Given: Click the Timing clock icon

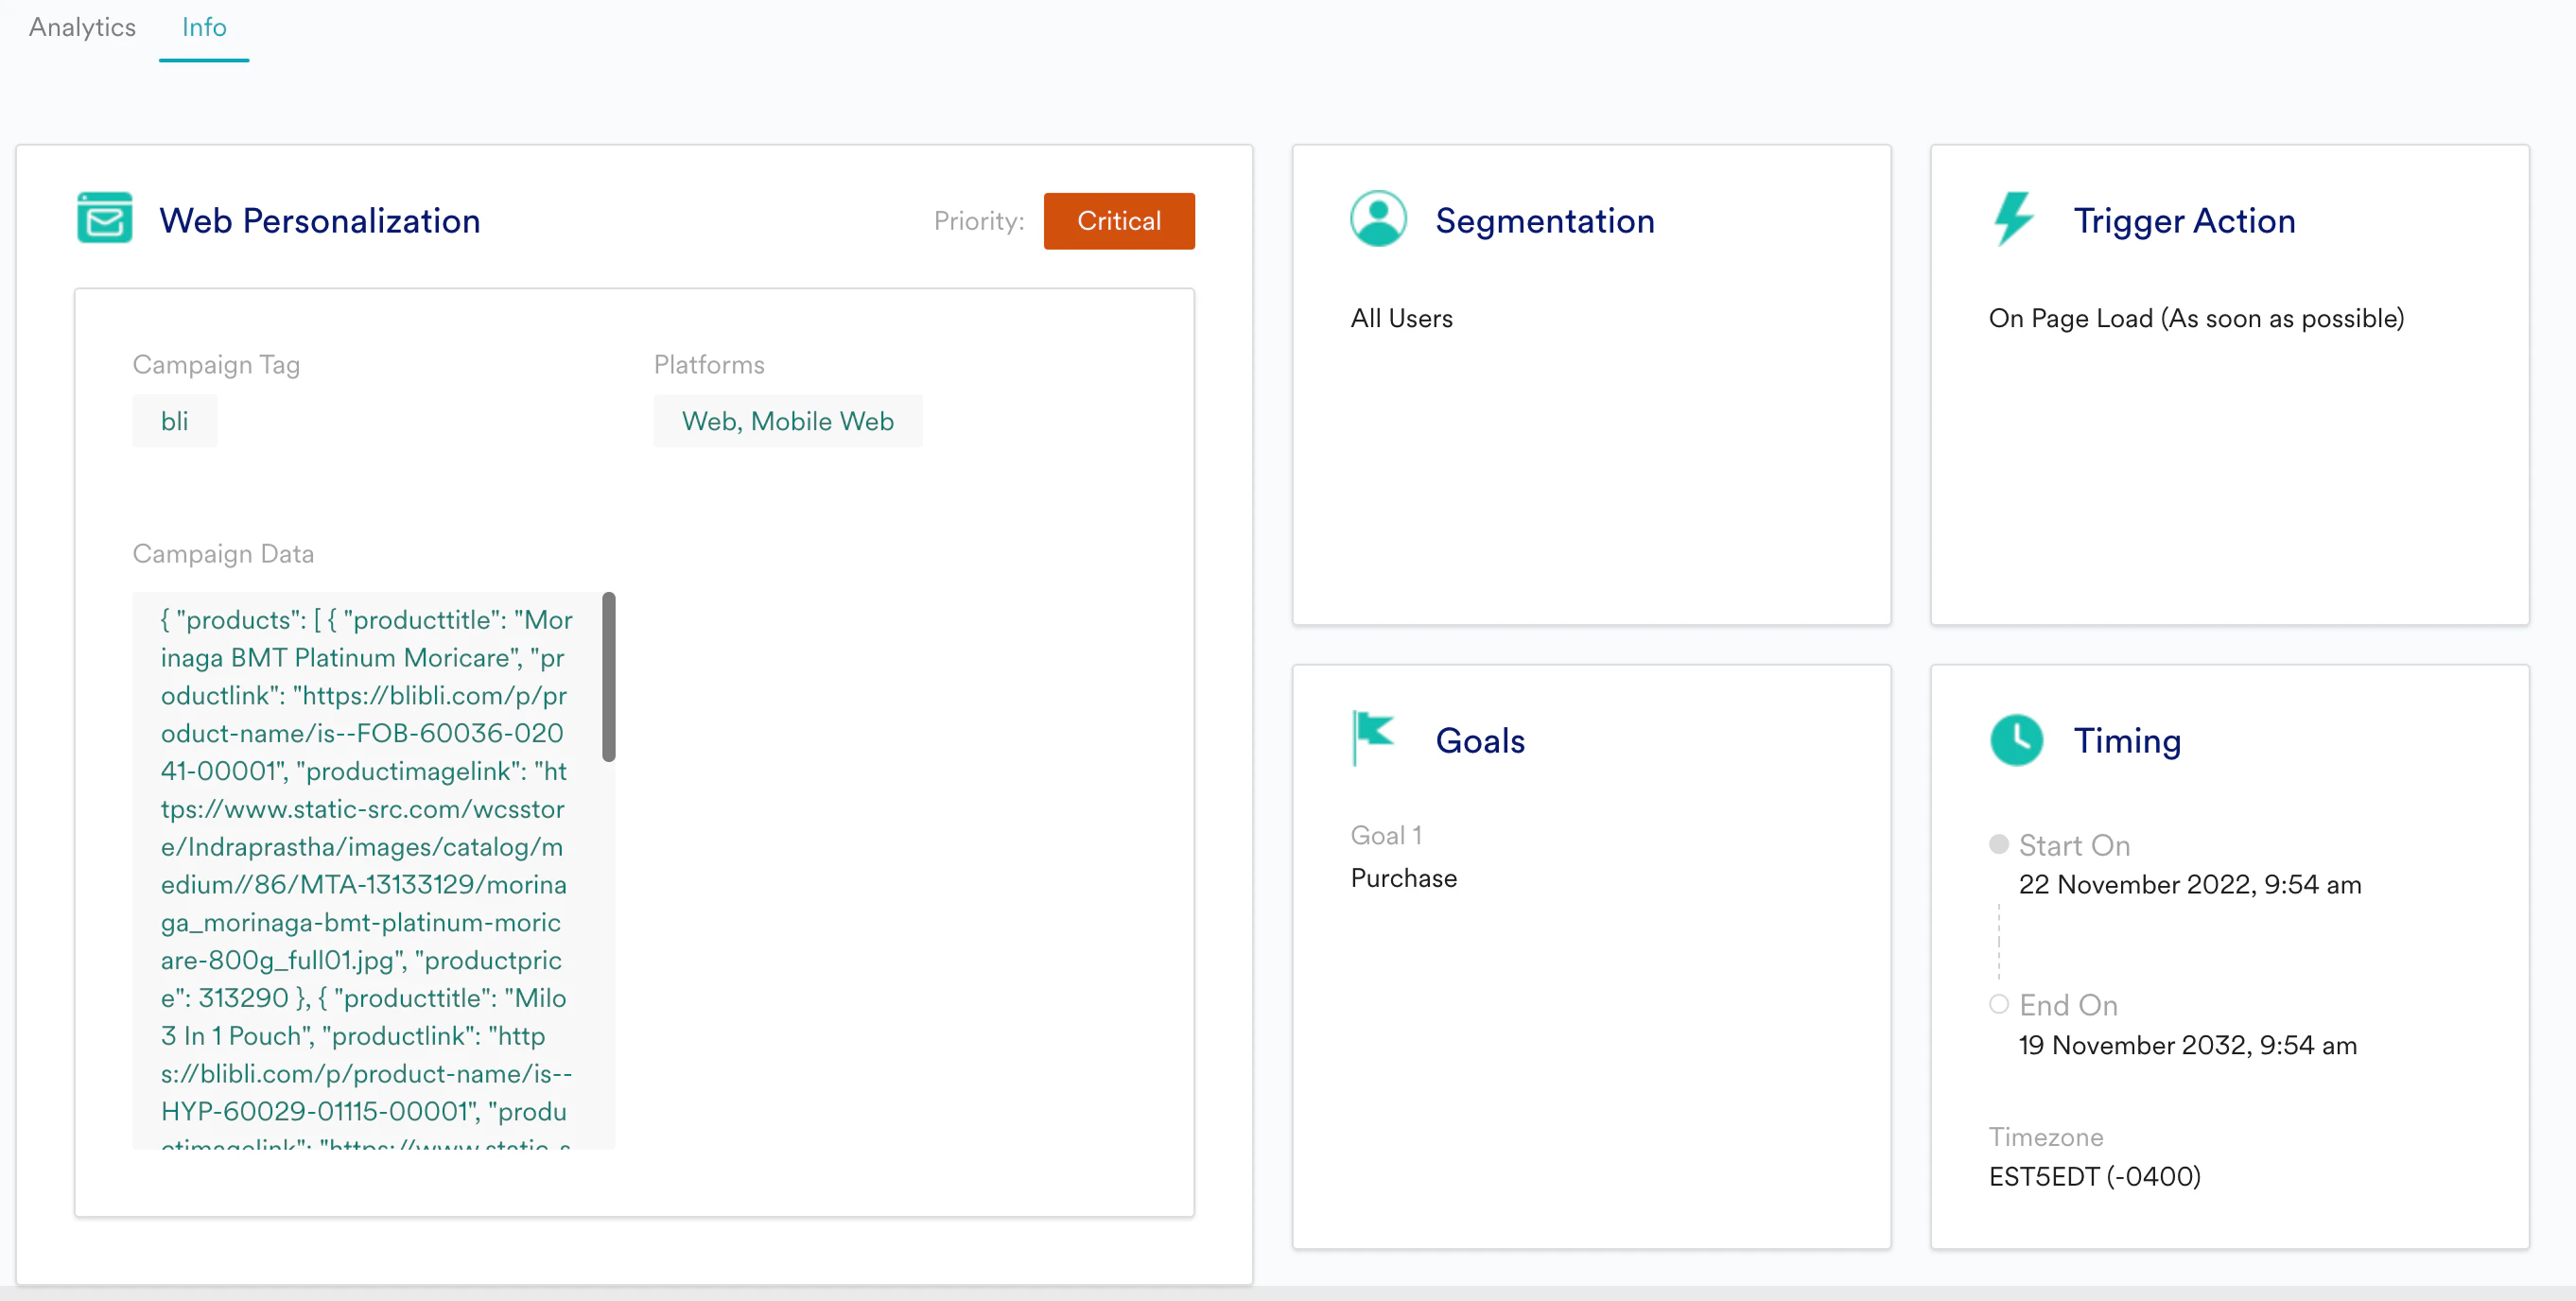Looking at the screenshot, I should click(x=2016, y=740).
